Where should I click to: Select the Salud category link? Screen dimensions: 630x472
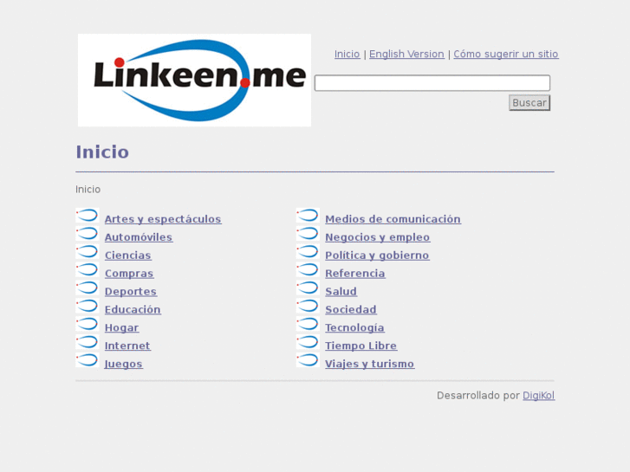pyautogui.click(x=341, y=292)
